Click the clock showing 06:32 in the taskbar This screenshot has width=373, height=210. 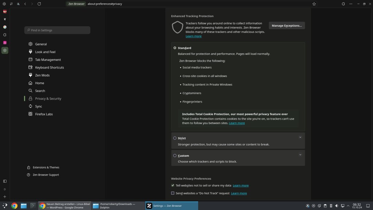(x=357, y=206)
